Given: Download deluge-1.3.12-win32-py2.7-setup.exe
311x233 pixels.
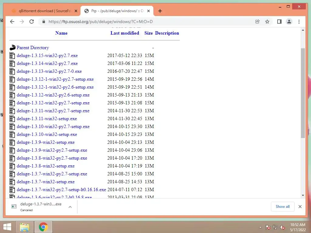Looking at the screenshot, I should [53, 103].
